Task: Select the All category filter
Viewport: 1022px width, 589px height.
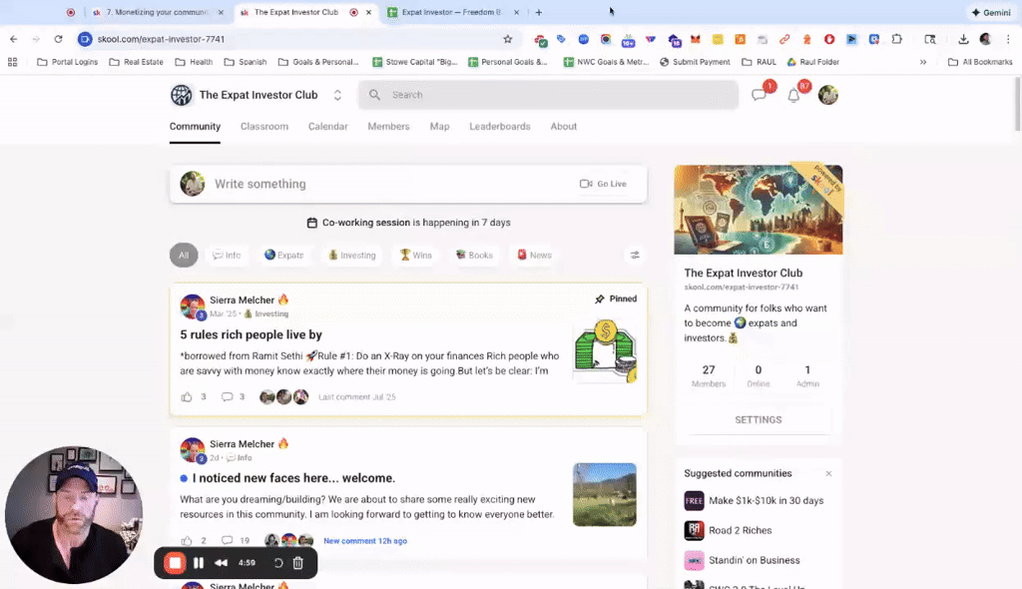Action: click(x=184, y=255)
